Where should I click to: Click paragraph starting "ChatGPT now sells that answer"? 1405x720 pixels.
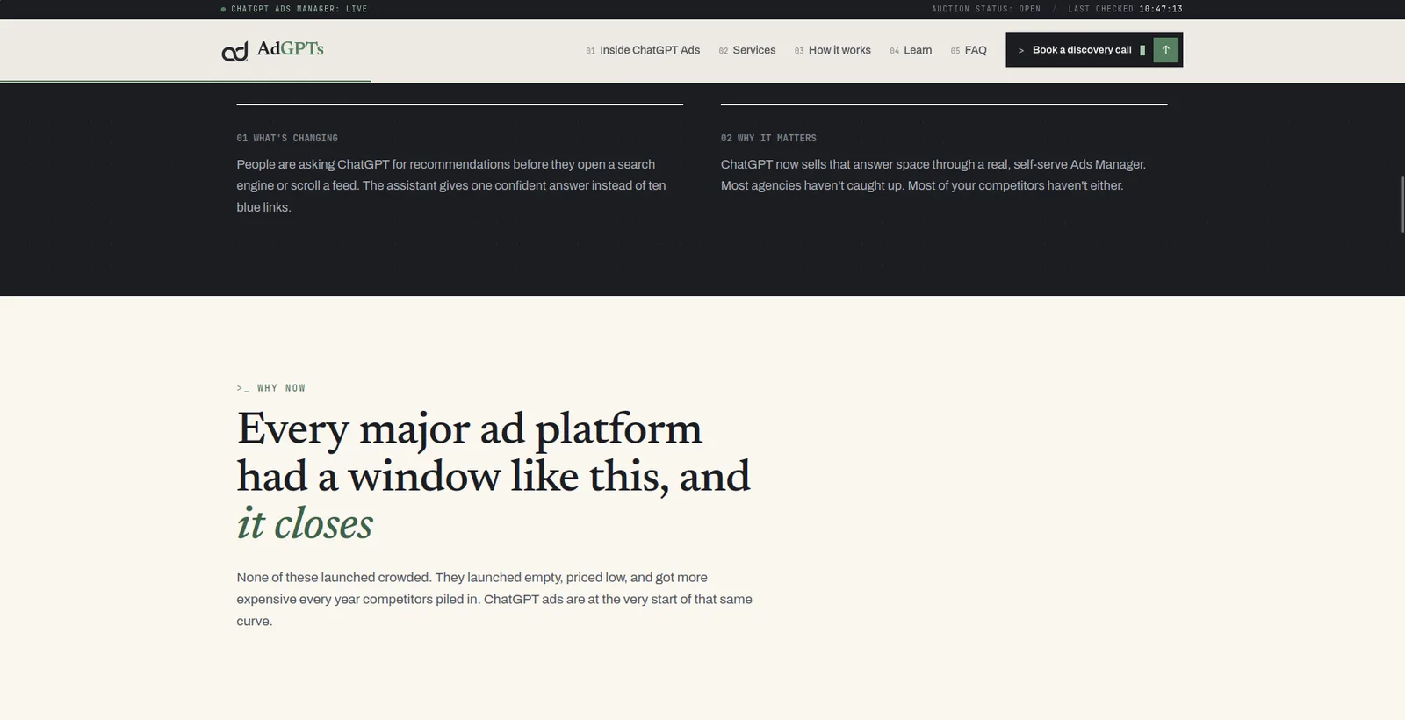933,175
